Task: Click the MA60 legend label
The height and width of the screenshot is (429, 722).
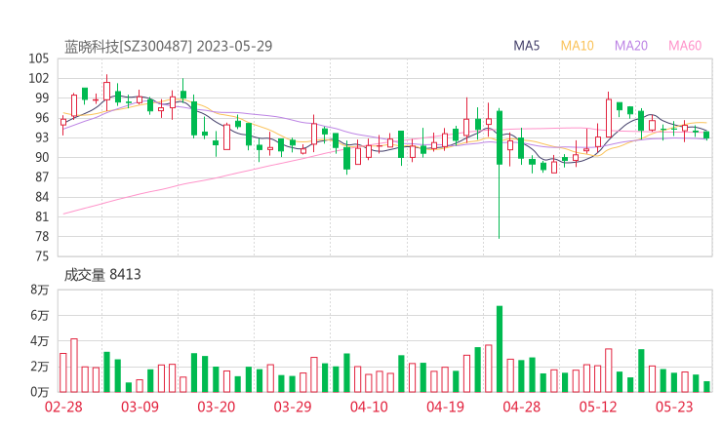Action: coord(685,46)
